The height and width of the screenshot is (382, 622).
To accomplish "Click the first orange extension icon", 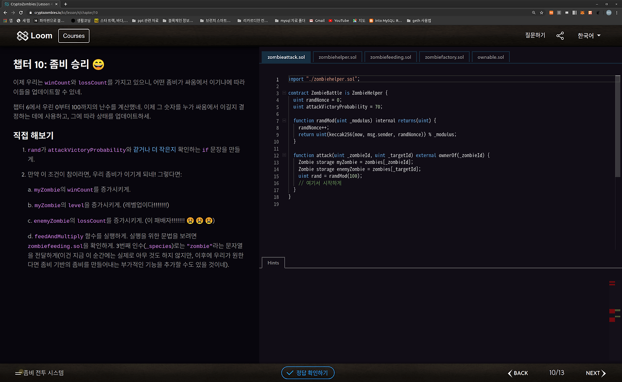I will (x=551, y=12).
